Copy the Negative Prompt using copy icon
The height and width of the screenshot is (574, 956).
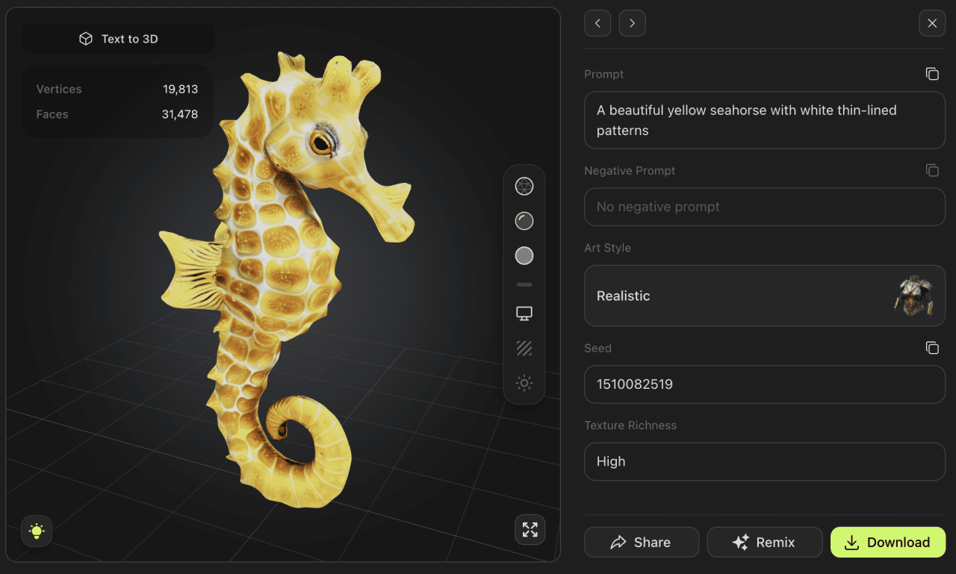pyautogui.click(x=931, y=170)
